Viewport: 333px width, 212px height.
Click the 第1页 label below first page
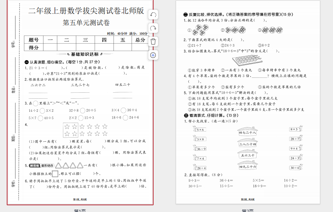(80, 210)
